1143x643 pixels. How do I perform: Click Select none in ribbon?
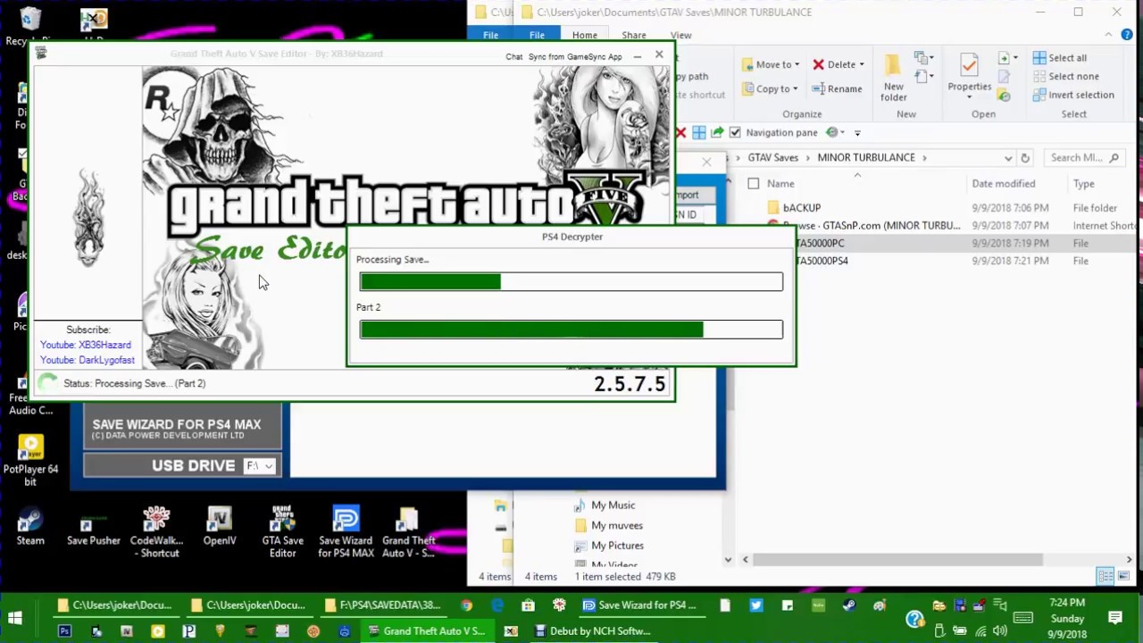1065,77
